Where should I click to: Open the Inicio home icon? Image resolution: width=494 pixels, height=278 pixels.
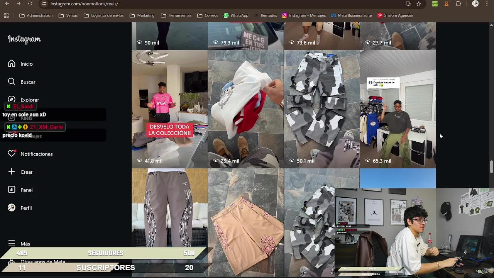tap(12, 64)
